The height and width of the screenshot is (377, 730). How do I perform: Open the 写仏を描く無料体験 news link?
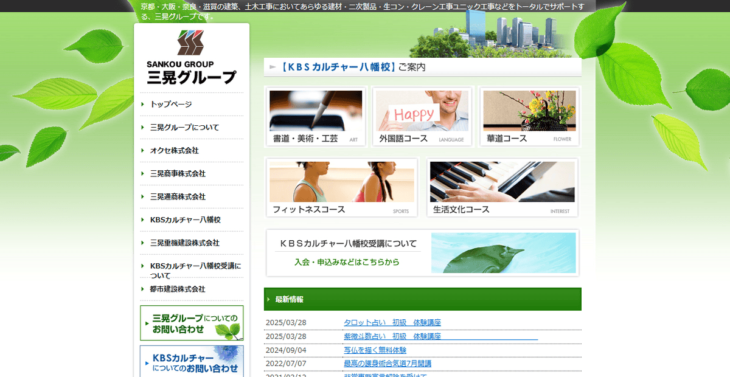point(375,350)
